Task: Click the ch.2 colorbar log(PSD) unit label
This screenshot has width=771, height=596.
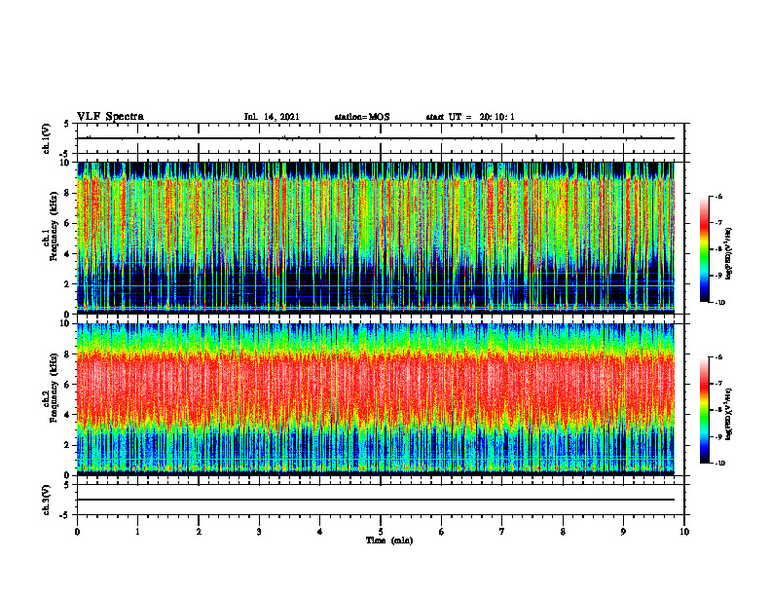Action: coord(730,414)
